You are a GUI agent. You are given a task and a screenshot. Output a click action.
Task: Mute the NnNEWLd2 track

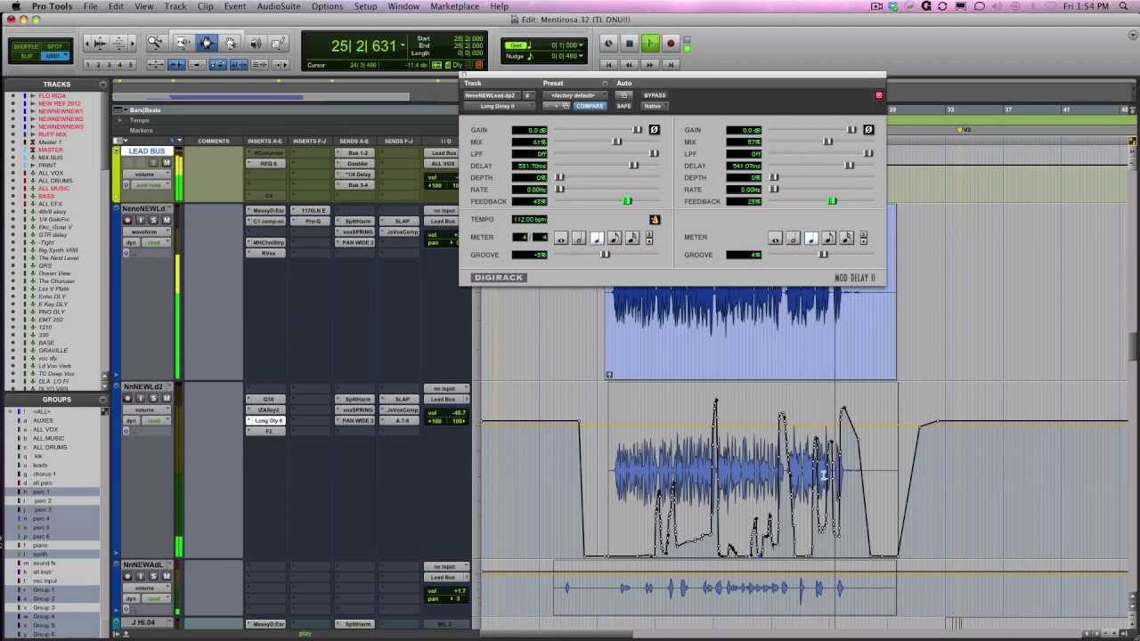tap(167, 398)
